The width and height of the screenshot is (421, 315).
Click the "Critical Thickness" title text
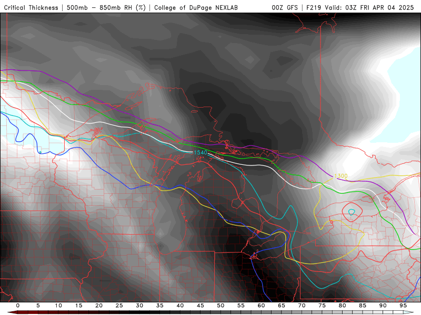(x=31, y=8)
